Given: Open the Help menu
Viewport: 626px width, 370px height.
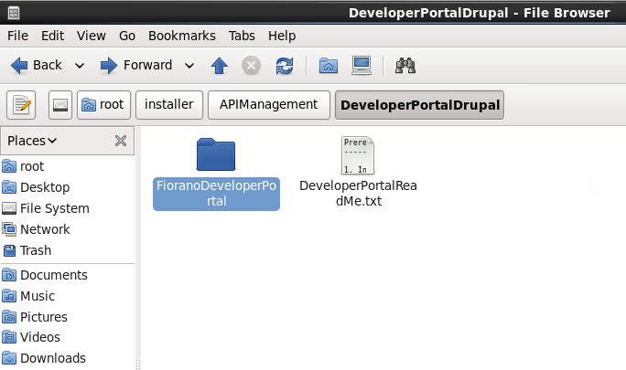Looking at the screenshot, I should tap(282, 36).
